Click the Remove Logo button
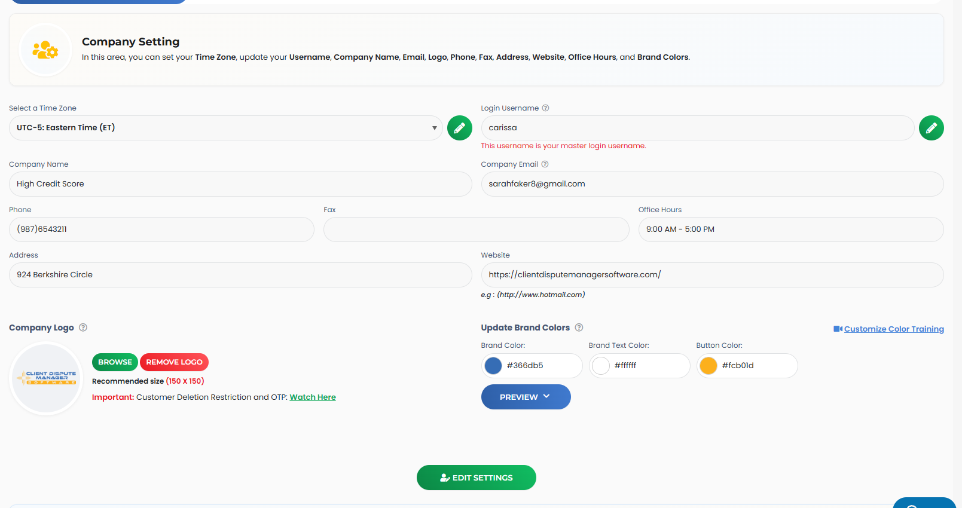This screenshot has width=962, height=508. 174,362
